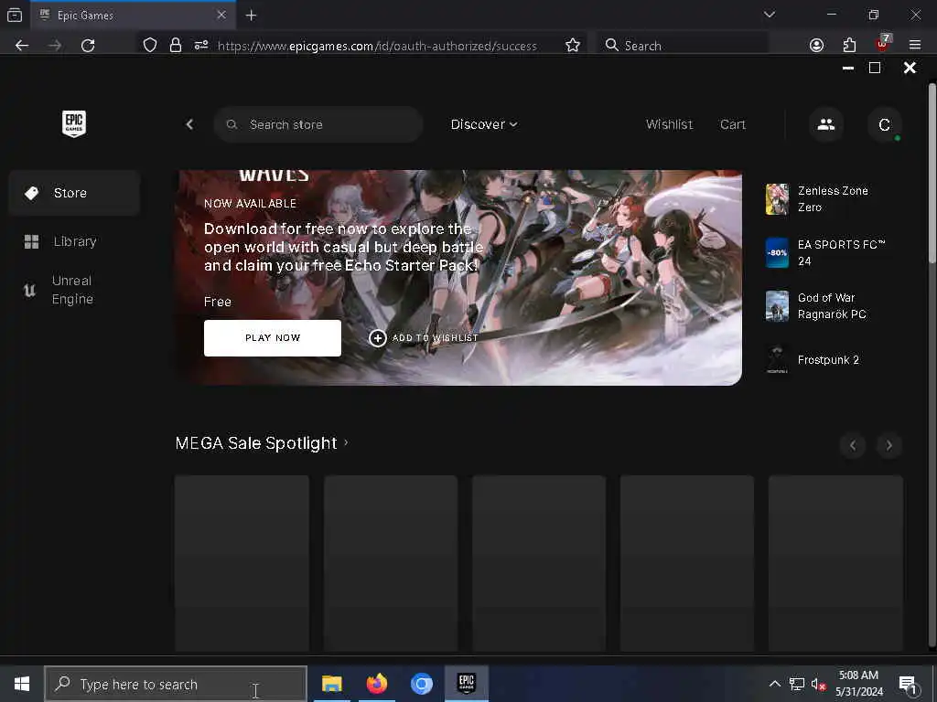Open the Windows Start menu

pyautogui.click(x=22, y=684)
